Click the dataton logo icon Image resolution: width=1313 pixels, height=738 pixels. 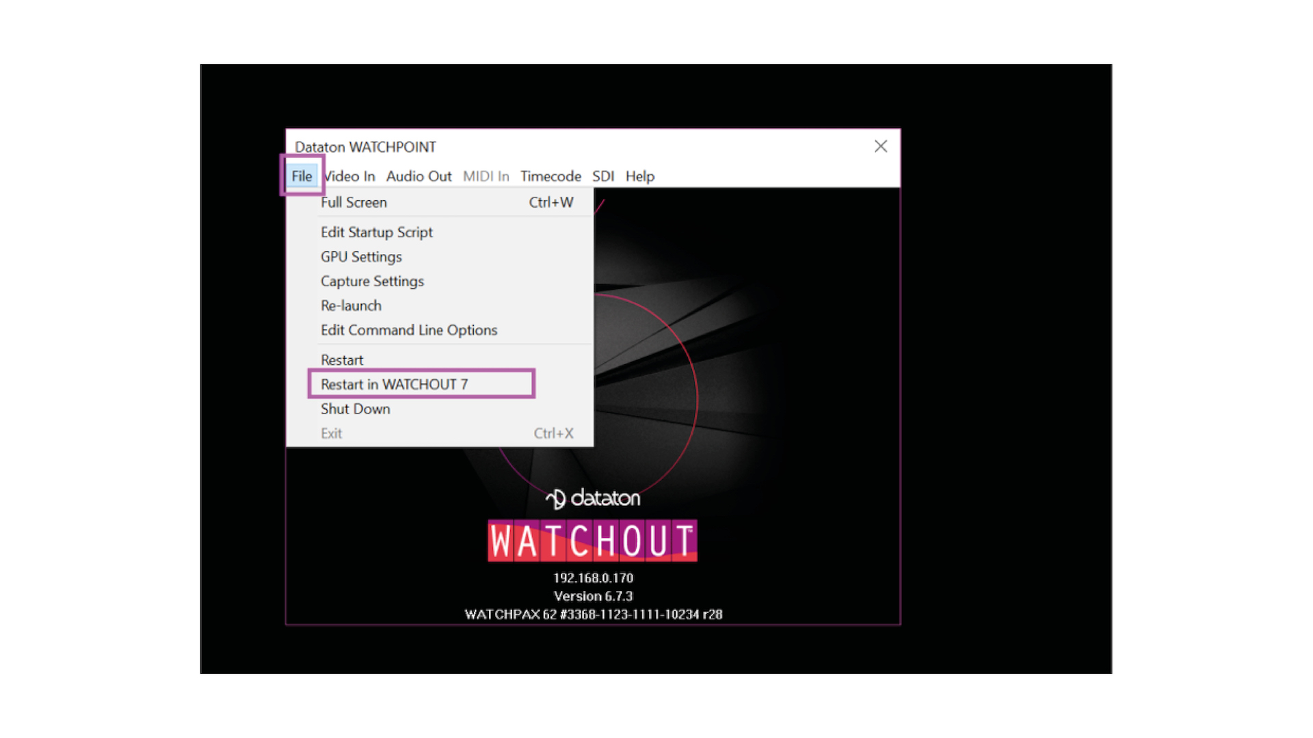point(592,498)
